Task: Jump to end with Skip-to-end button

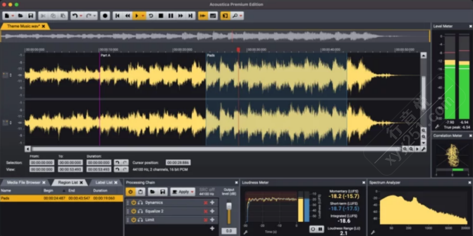Action: click(x=190, y=16)
